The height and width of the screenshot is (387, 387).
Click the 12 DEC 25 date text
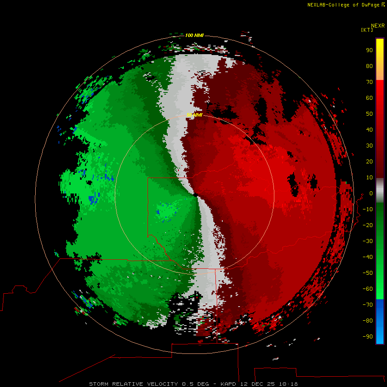[x=258, y=384]
